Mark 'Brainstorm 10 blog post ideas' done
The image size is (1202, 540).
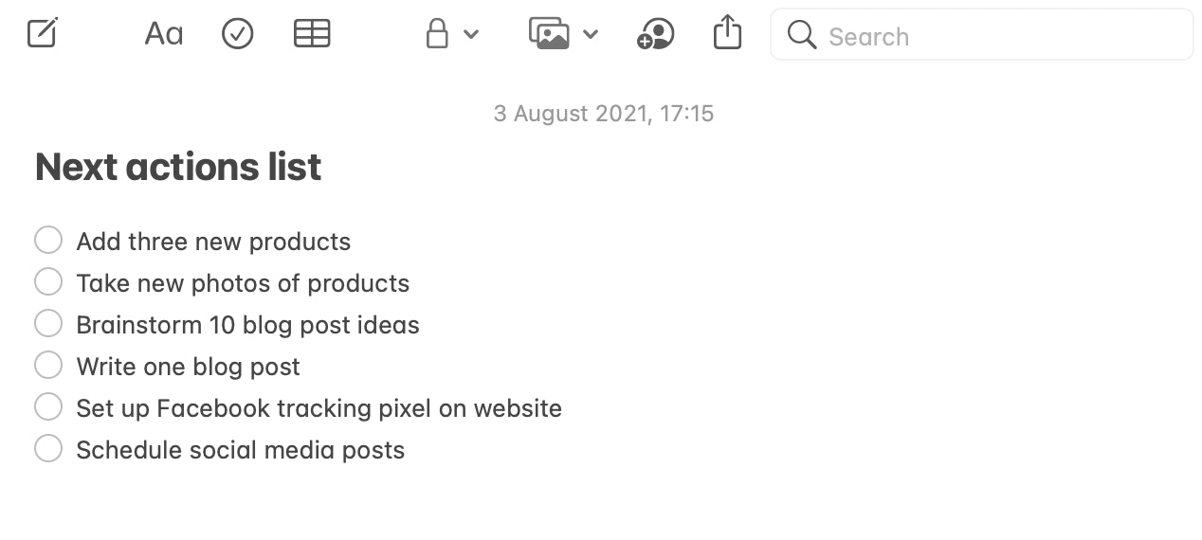pyautogui.click(x=48, y=324)
